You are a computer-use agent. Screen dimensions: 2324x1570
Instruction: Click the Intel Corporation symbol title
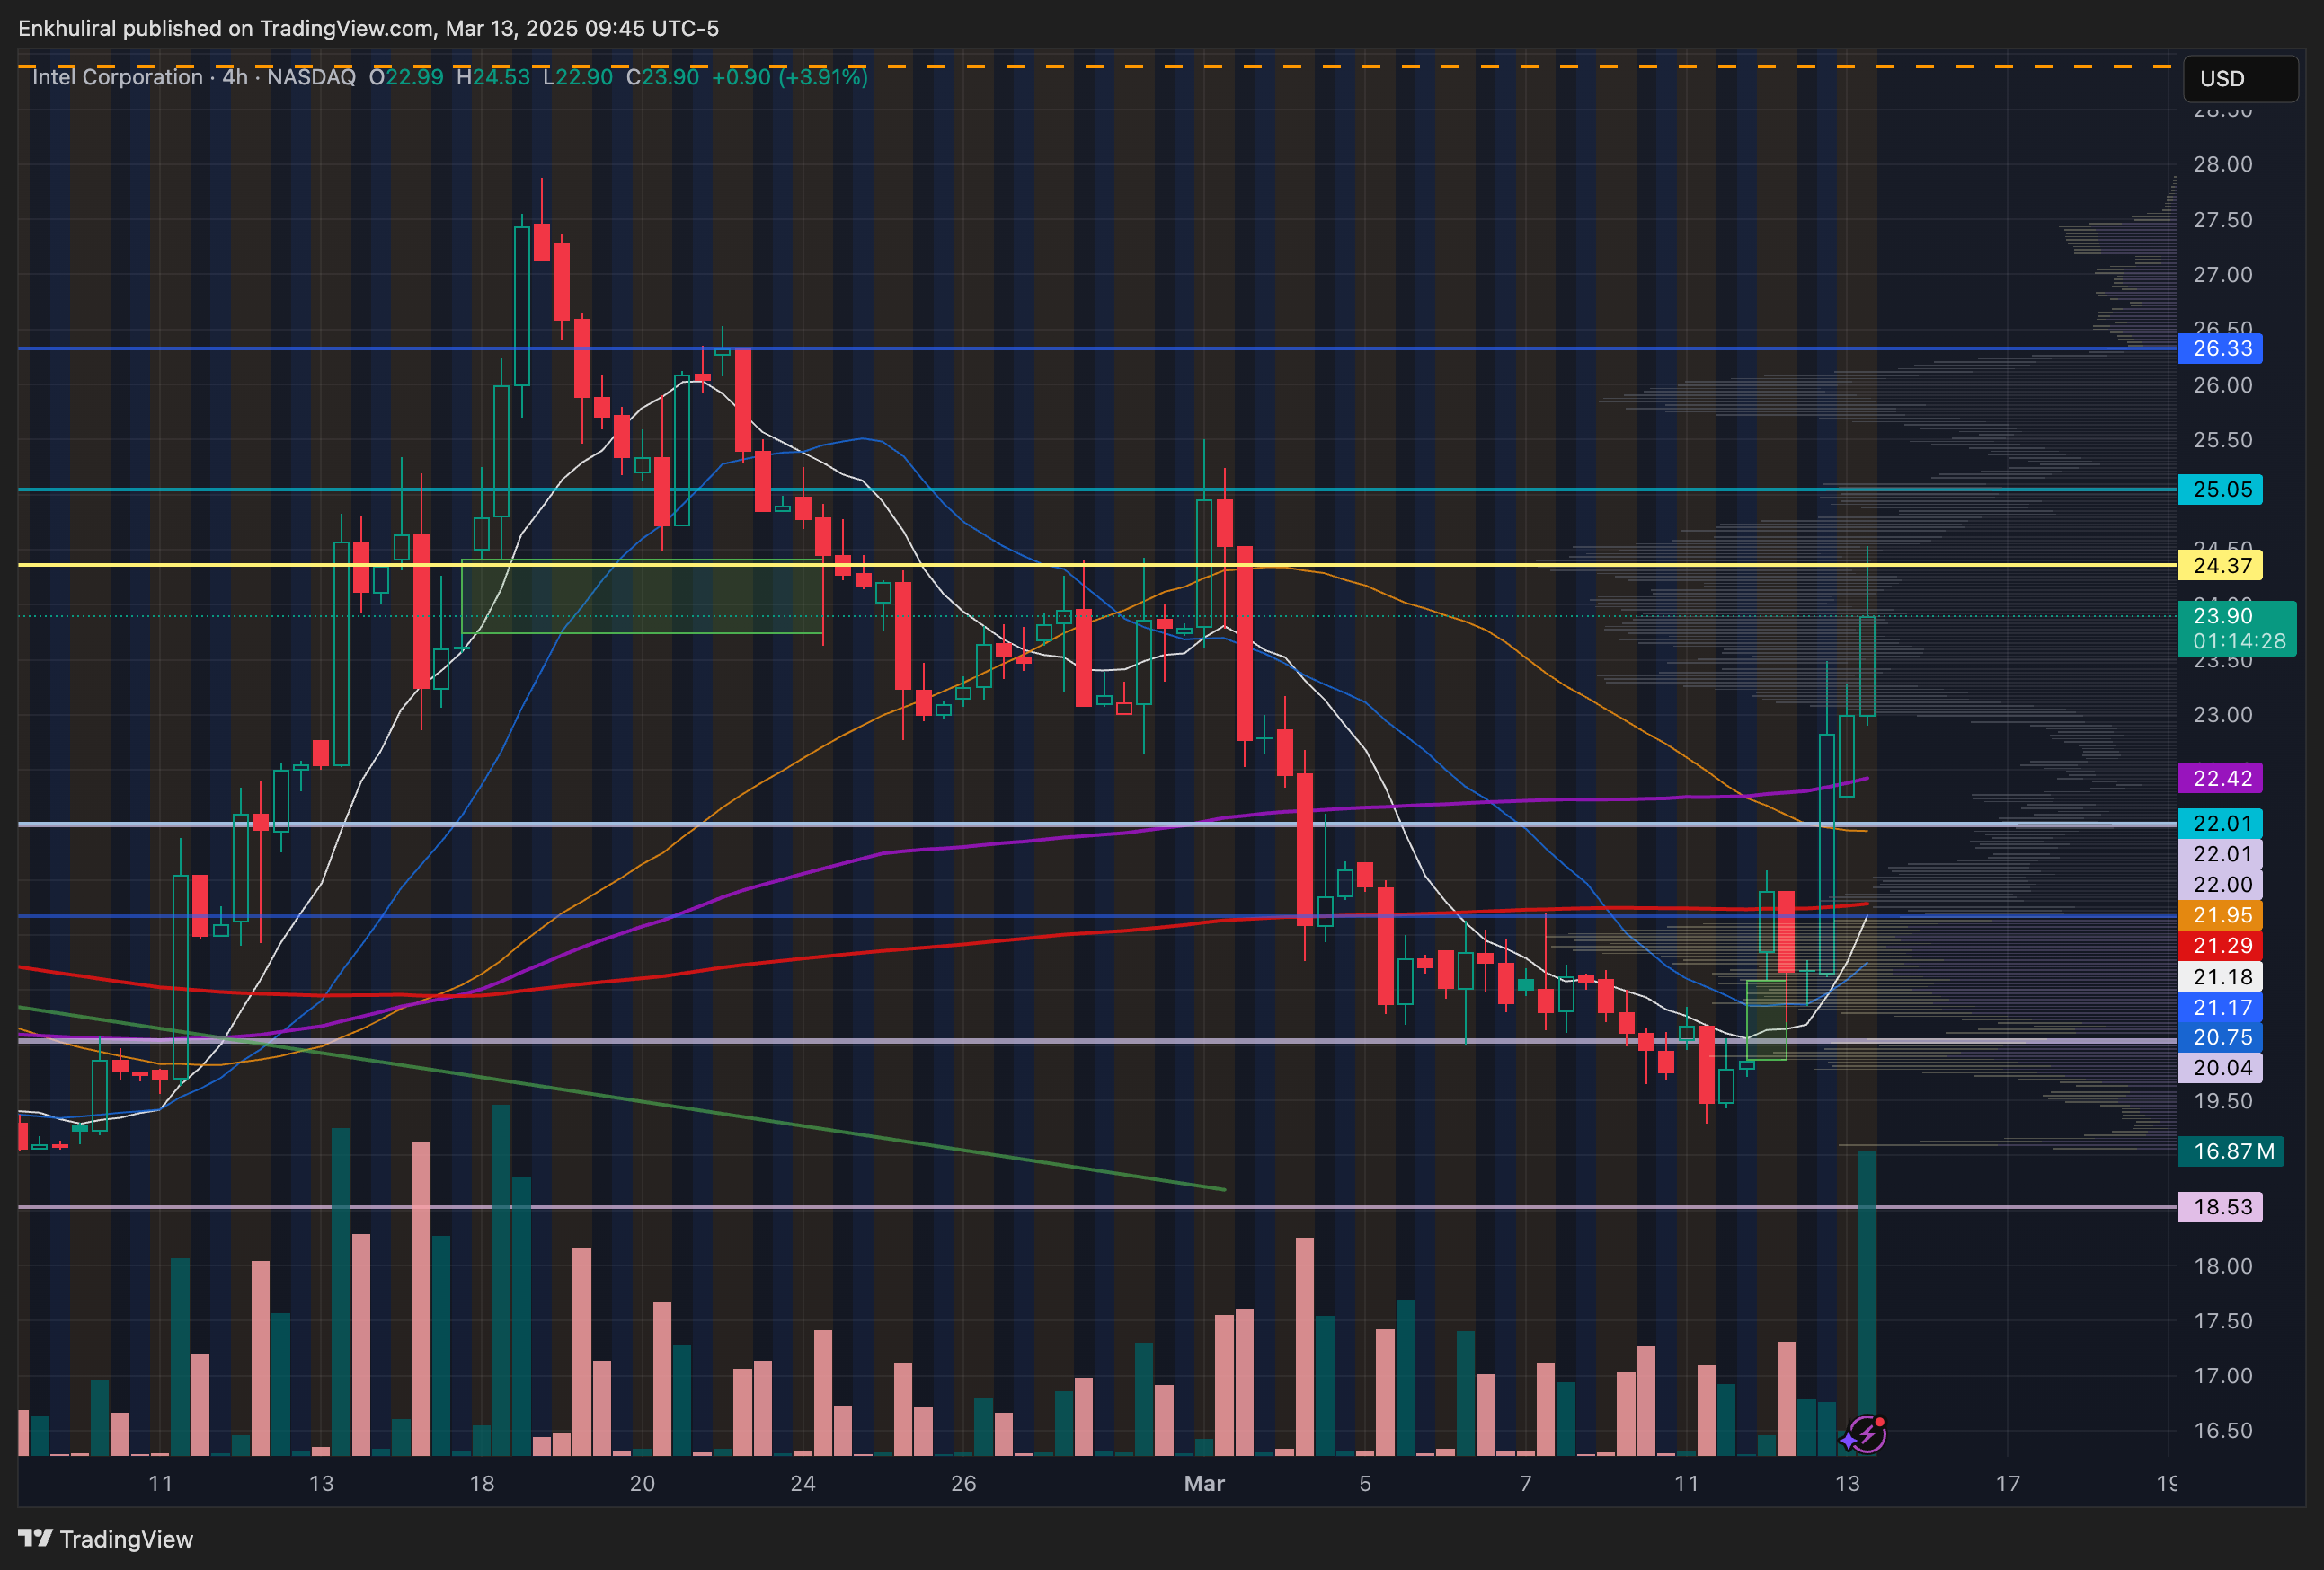(x=117, y=77)
